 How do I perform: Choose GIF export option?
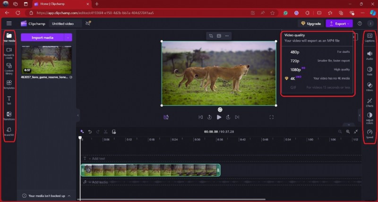[x=317, y=87]
